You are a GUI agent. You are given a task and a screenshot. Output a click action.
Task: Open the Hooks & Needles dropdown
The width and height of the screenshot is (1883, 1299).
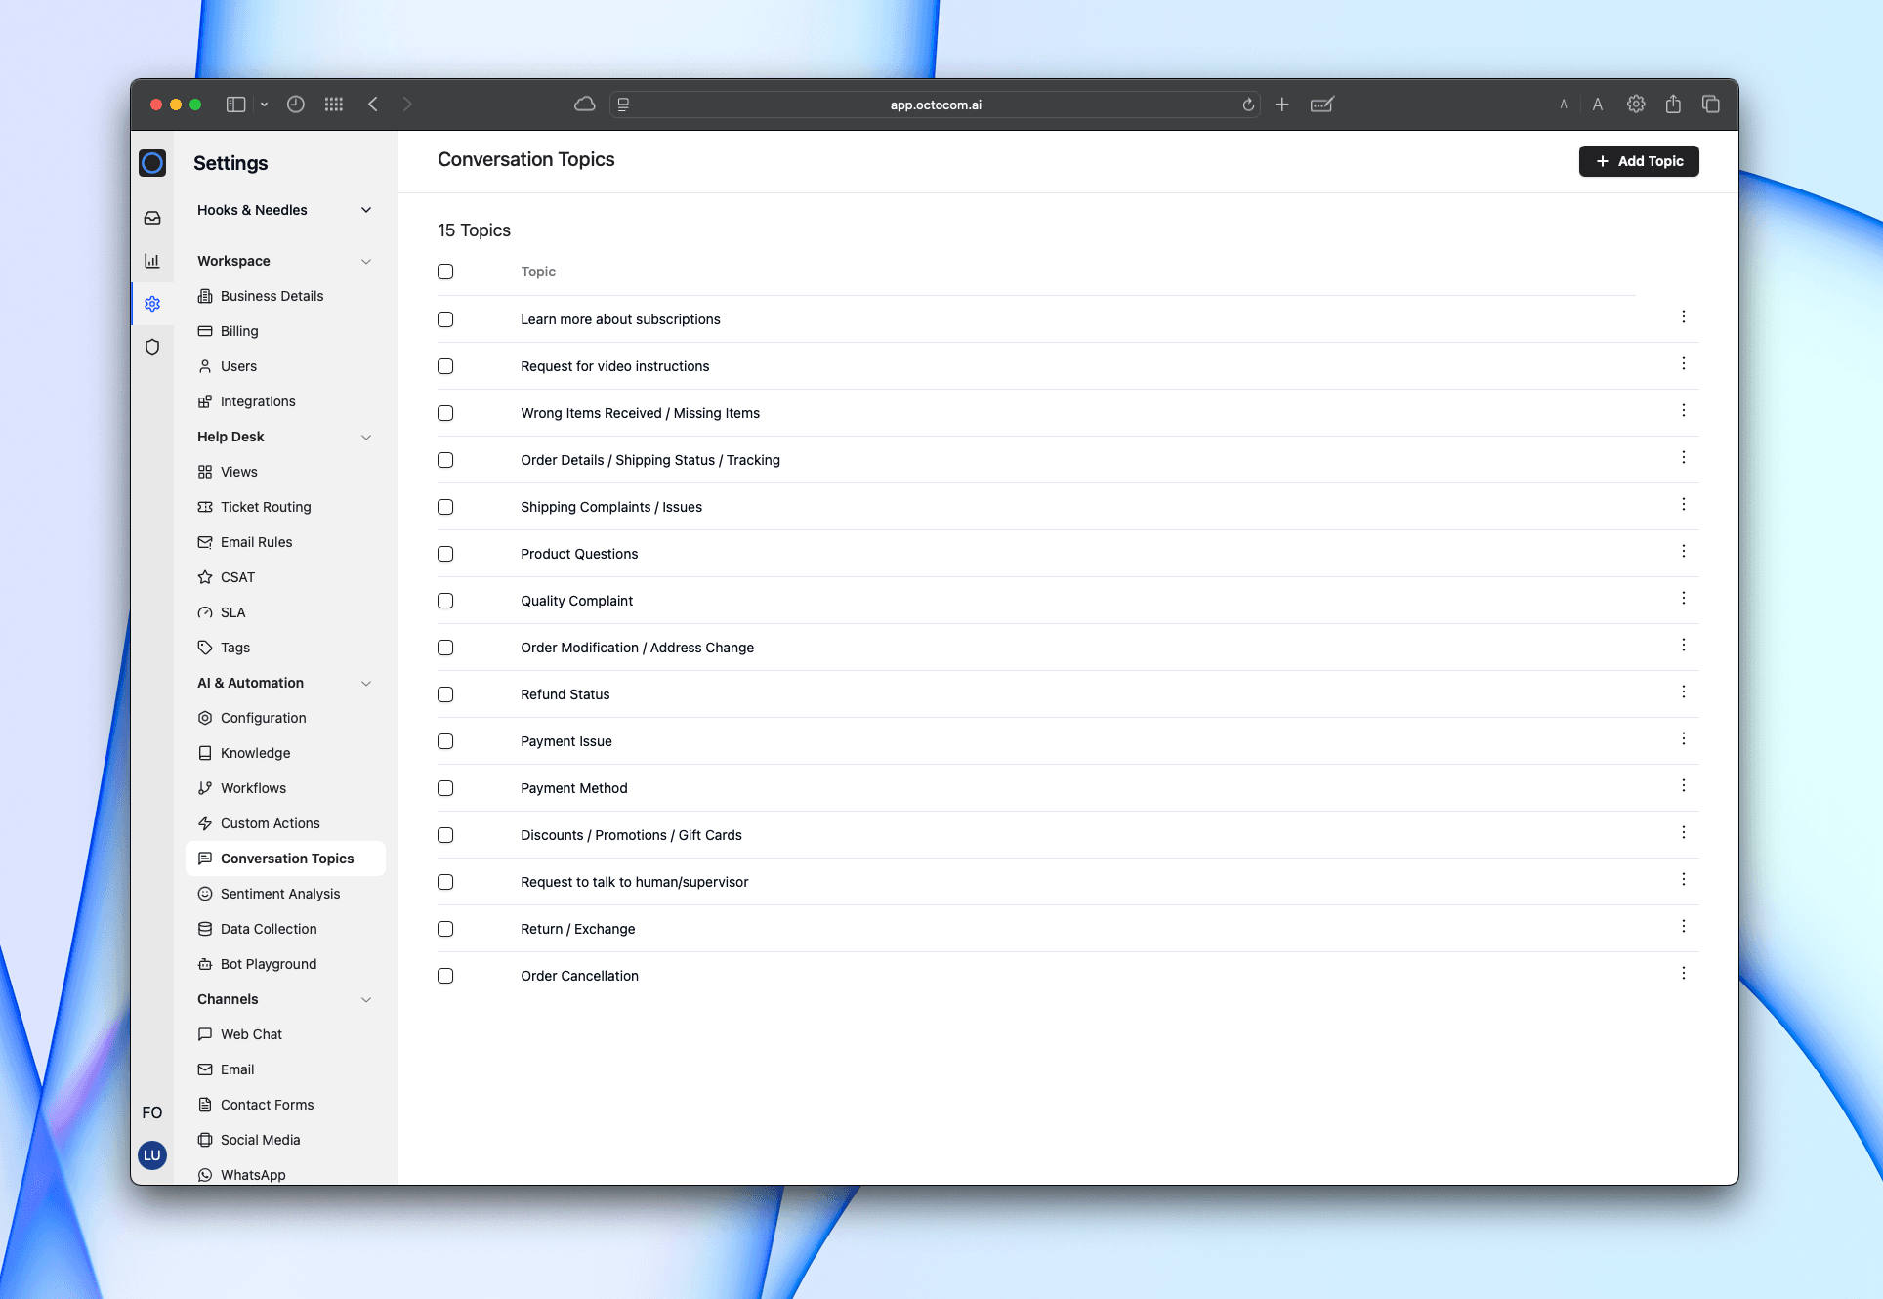click(366, 210)
